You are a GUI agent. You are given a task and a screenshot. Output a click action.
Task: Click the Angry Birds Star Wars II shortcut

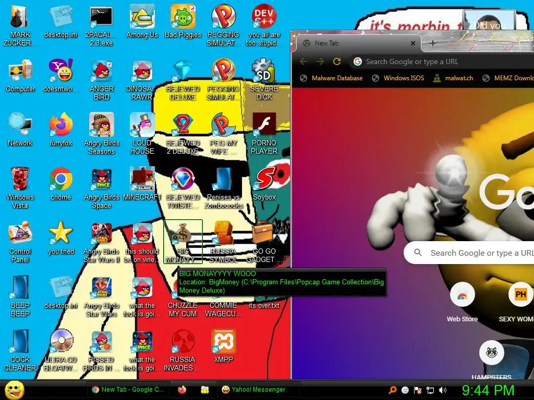tap(102, 242)
